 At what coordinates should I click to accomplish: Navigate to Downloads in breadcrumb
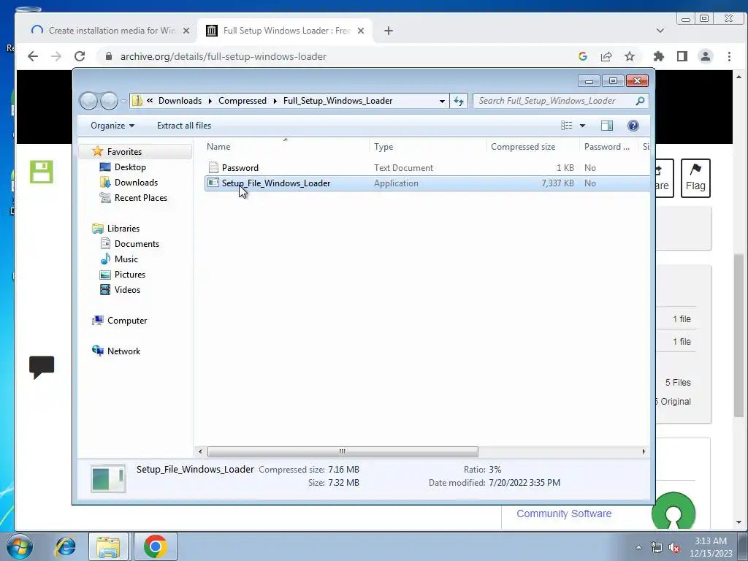pos(180,101)
